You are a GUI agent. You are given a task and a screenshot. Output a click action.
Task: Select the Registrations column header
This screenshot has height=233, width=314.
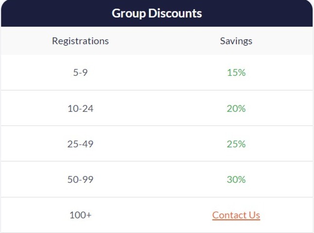coord(80,41)
